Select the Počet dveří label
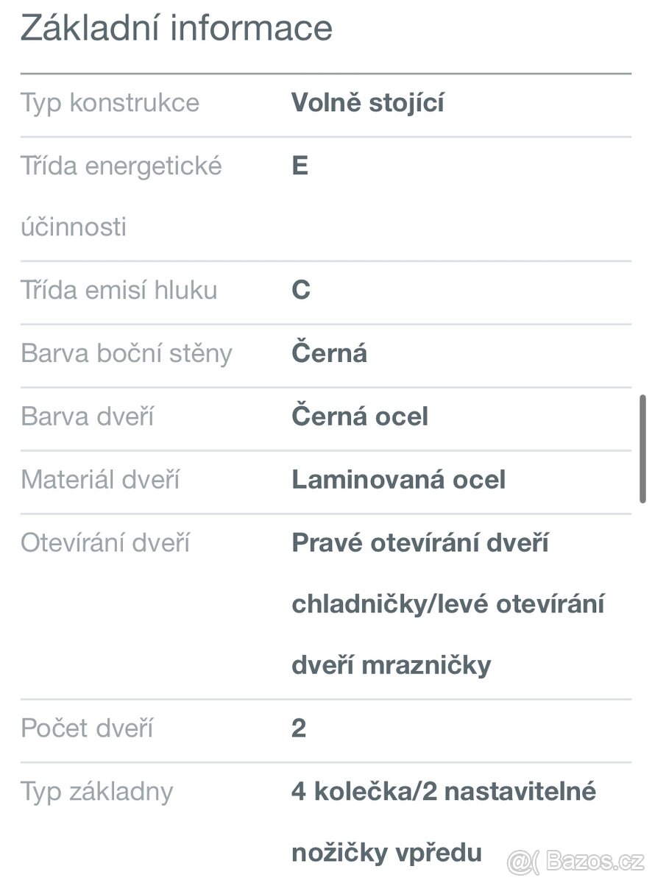The height and width of the screenshot is (883, 652). point(87,728)
